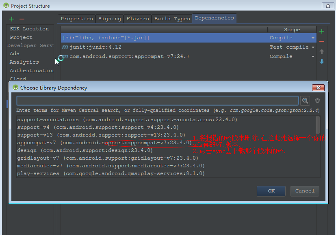This screenshot has width=336, height=235.
Task: Select Analytics in sidebar
Action: tap(24, 62)
